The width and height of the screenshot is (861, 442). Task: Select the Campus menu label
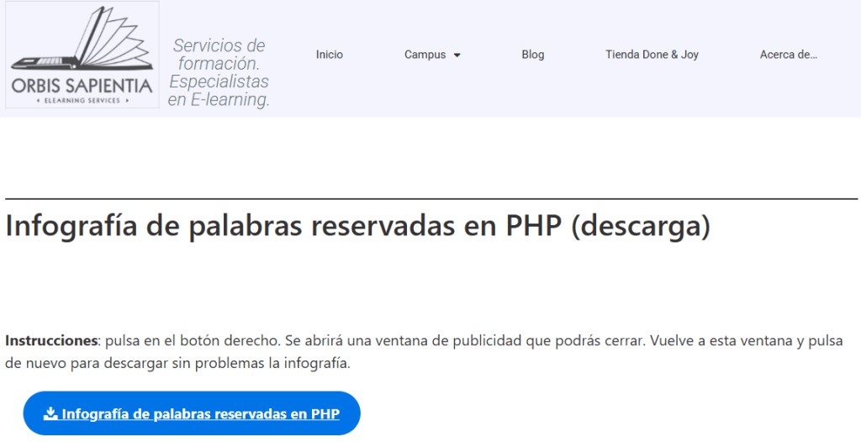(x=425, y=55)
